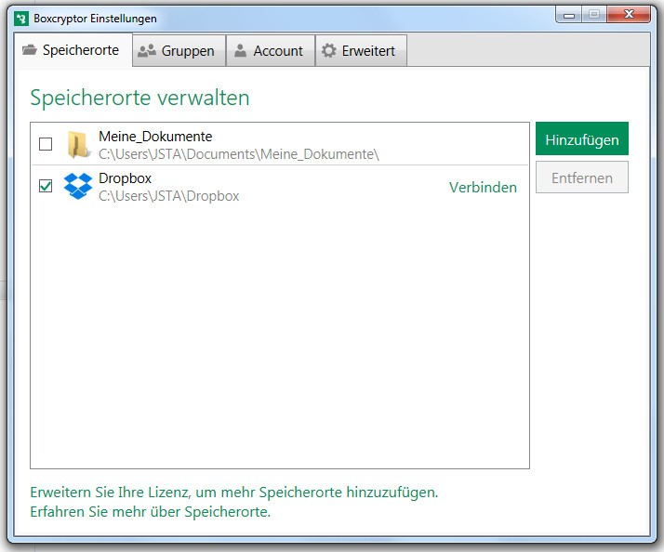664x552 pixels.
Task: Click the Gruppen tab's people icon
Action: point(147,51)
